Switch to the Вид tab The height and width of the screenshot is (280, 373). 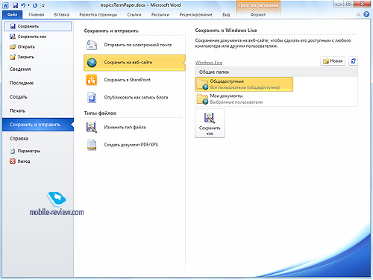[226, 15]
